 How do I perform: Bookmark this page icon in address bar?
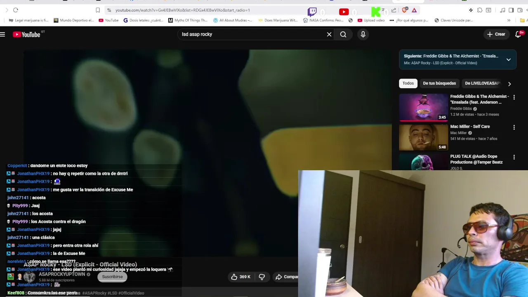pyautogui.click(x=98, y=10)
